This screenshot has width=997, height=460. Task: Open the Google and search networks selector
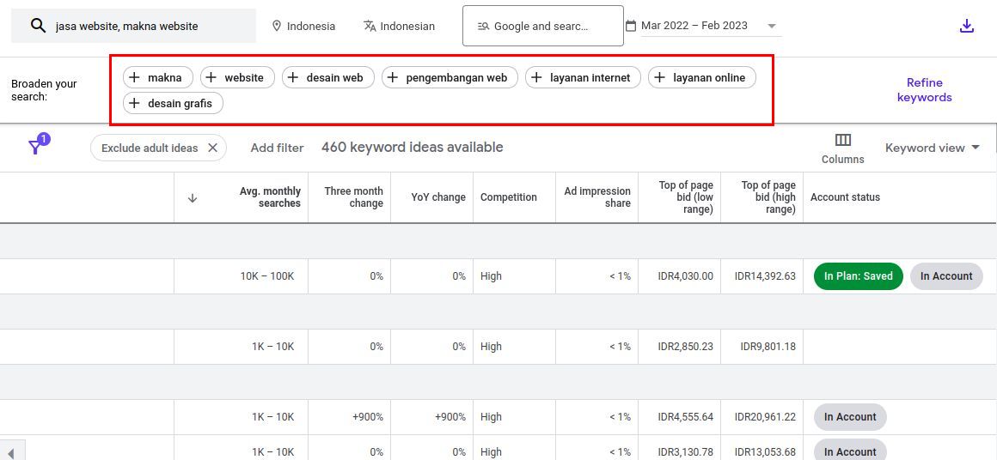tap(543, 26)
